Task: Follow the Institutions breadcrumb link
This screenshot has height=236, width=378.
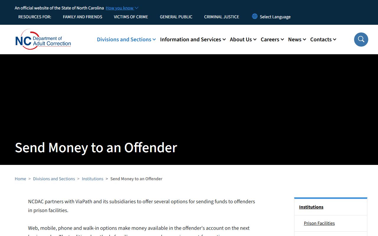Action: (x=92, y=179)
